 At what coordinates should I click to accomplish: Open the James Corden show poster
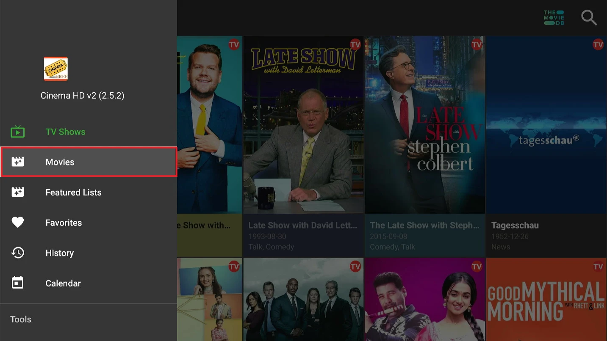point(210,125)
